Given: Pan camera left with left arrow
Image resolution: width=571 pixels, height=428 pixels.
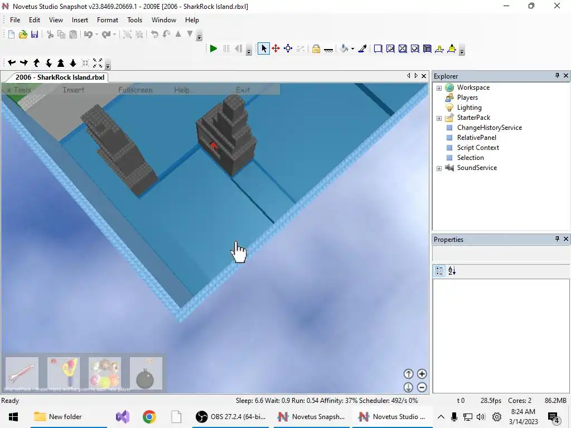Looking at the screenshot, I should 12,62.
